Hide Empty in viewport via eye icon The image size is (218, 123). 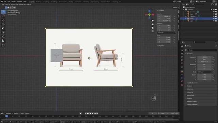[x=214, y=18]
